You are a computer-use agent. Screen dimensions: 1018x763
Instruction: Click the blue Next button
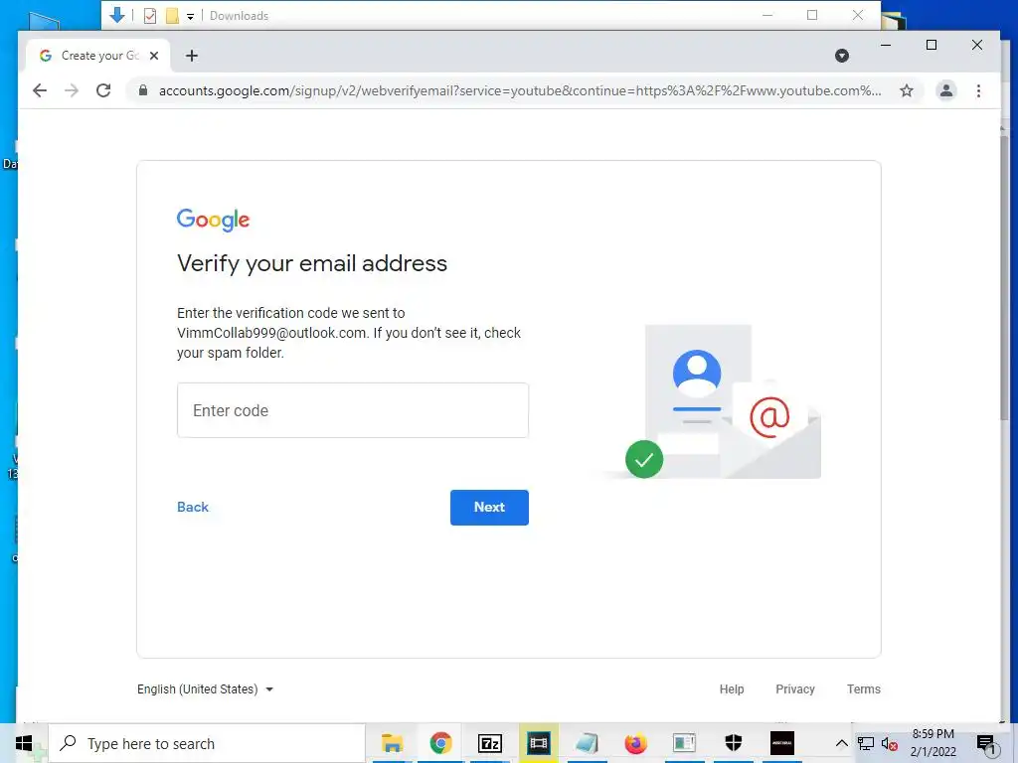[489, 508]
